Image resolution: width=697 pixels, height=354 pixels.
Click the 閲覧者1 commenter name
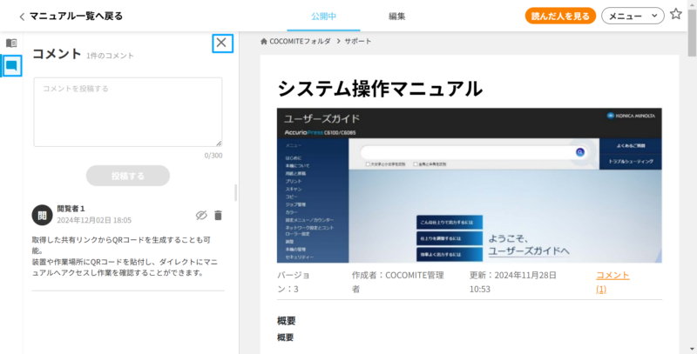pos(71,209)
